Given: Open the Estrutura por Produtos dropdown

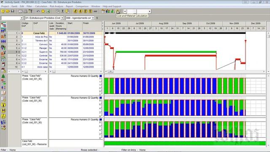Looking at the screenshot, I should point(62,18).
